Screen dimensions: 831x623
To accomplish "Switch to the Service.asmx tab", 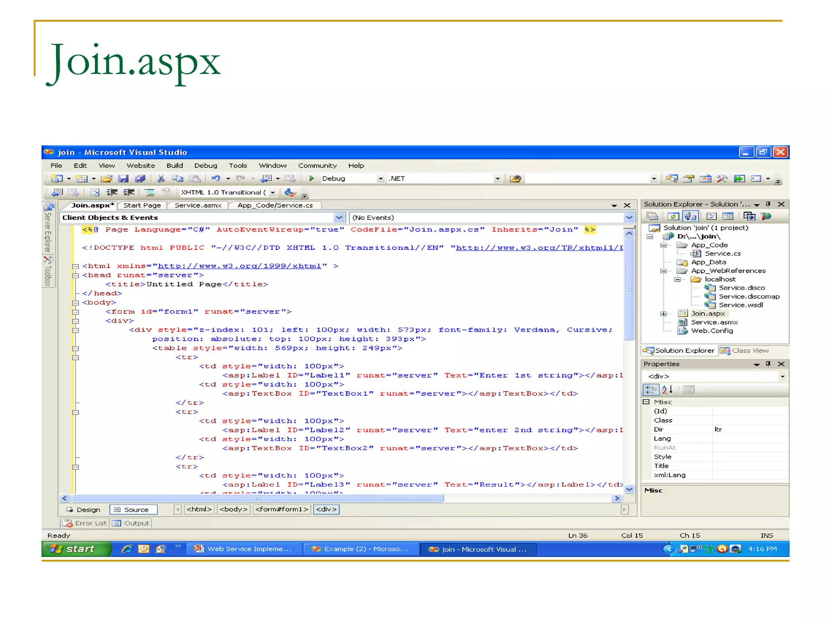I will (x=198, y=205).
